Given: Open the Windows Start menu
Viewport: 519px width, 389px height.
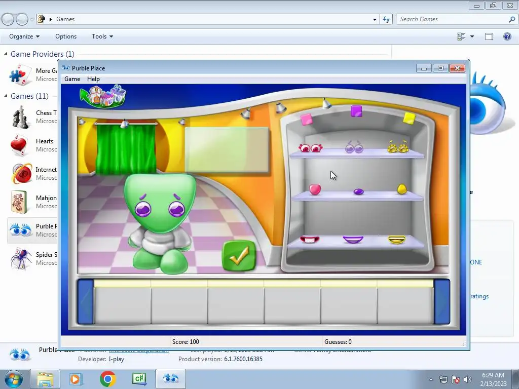Looking at the screenshot, I should [x=14, y=379].
